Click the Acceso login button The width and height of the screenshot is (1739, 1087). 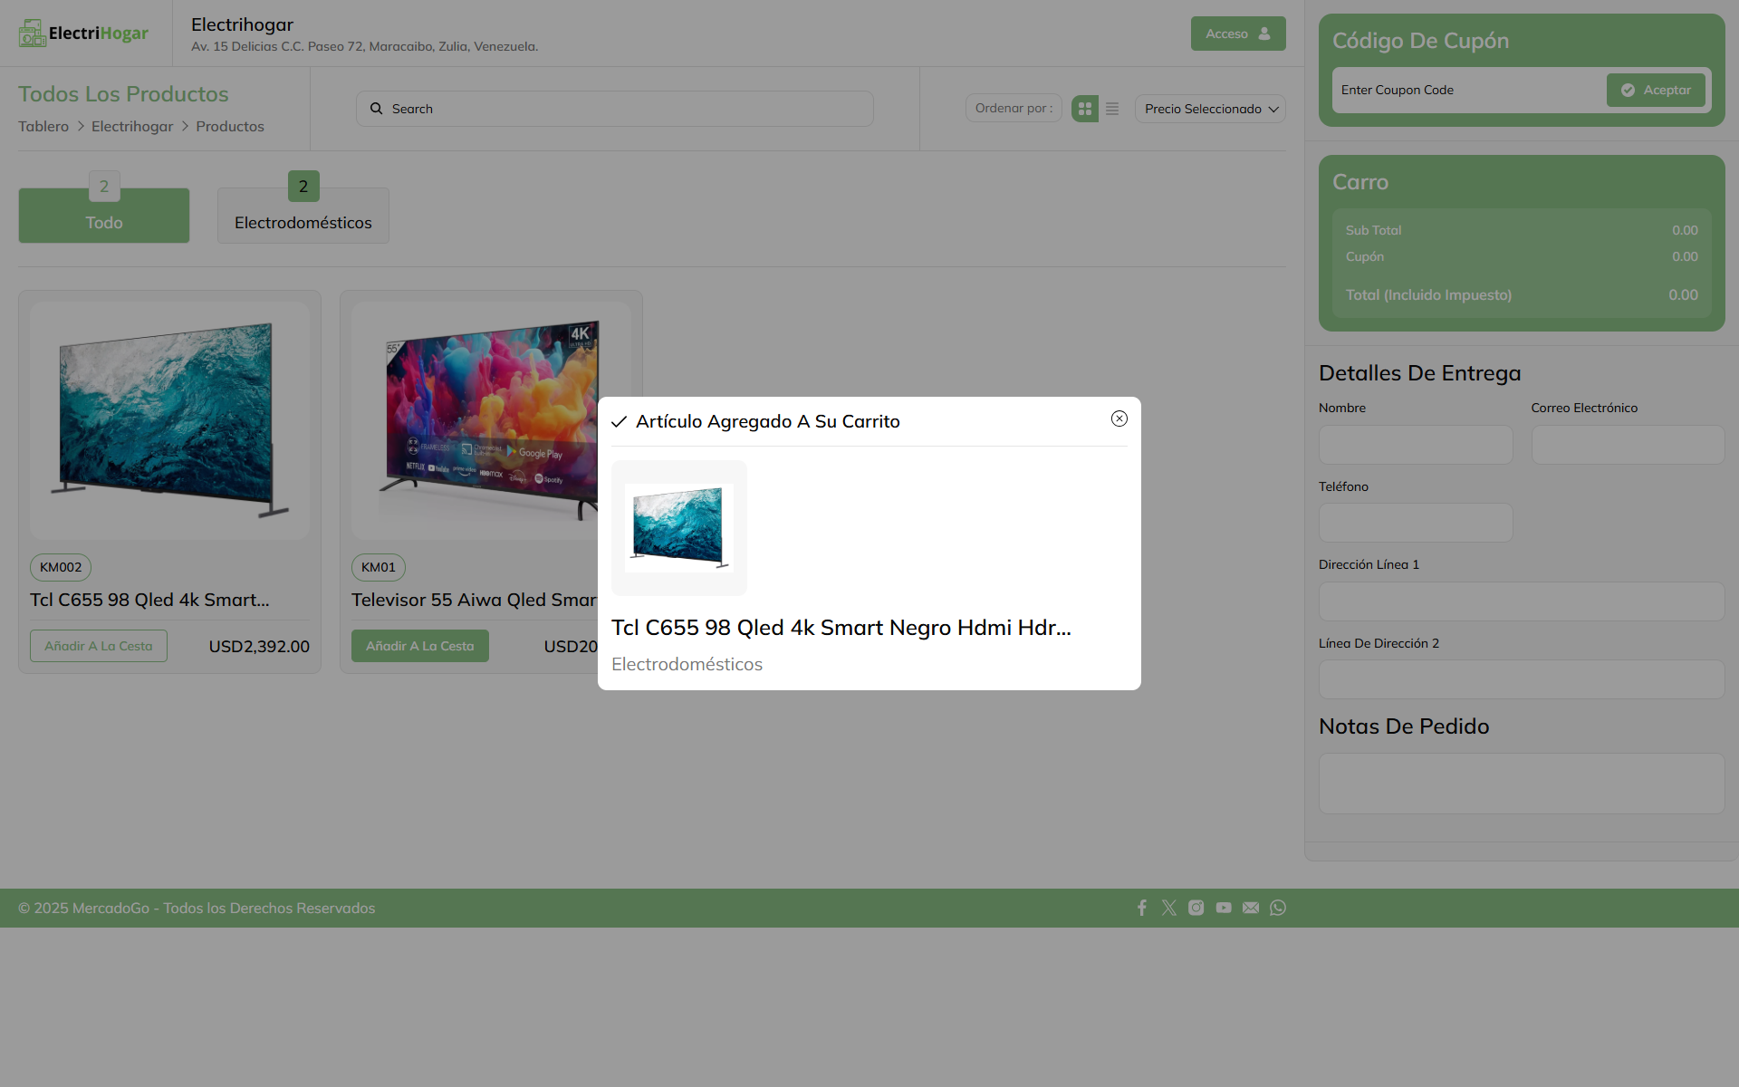(x=1238, y=34)
